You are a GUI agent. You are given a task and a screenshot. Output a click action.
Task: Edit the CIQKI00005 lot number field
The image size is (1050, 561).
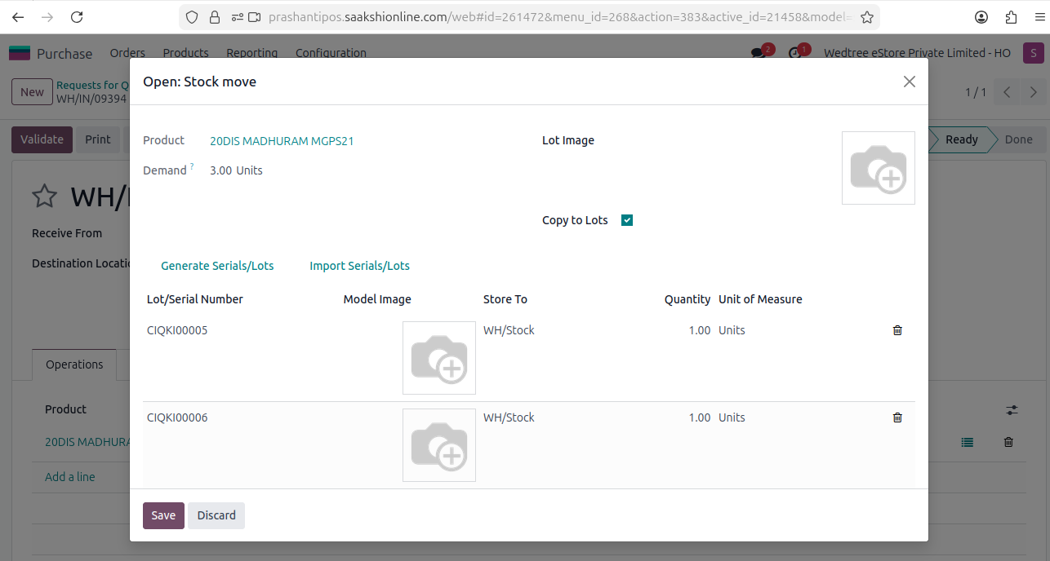[x=177, y=330]
